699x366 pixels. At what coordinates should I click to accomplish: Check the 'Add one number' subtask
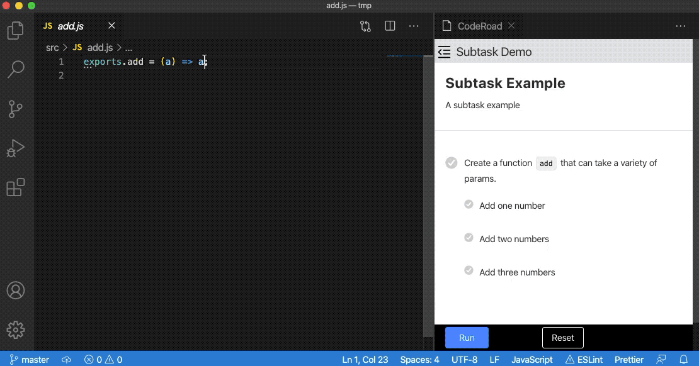click(469, 204)
